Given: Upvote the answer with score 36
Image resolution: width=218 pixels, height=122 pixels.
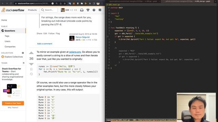Looking at the screenshot, I should (x=31, y=53).
